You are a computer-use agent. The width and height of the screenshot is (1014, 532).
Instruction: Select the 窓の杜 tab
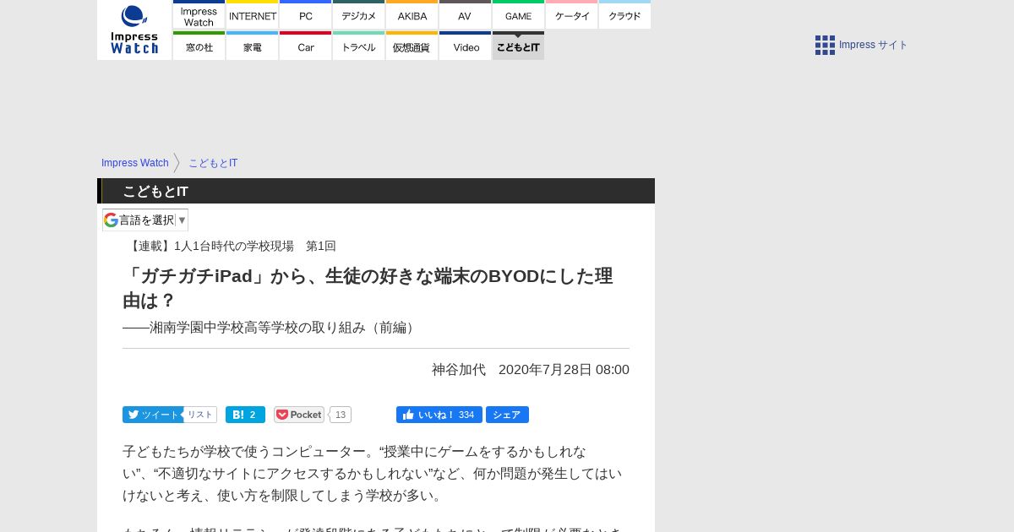point(199,46)
